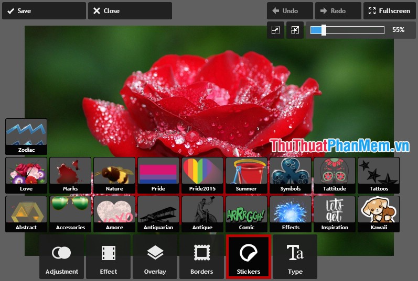Close the editor
The height and width of the screenshot is (281, 418).
(130, 11)
